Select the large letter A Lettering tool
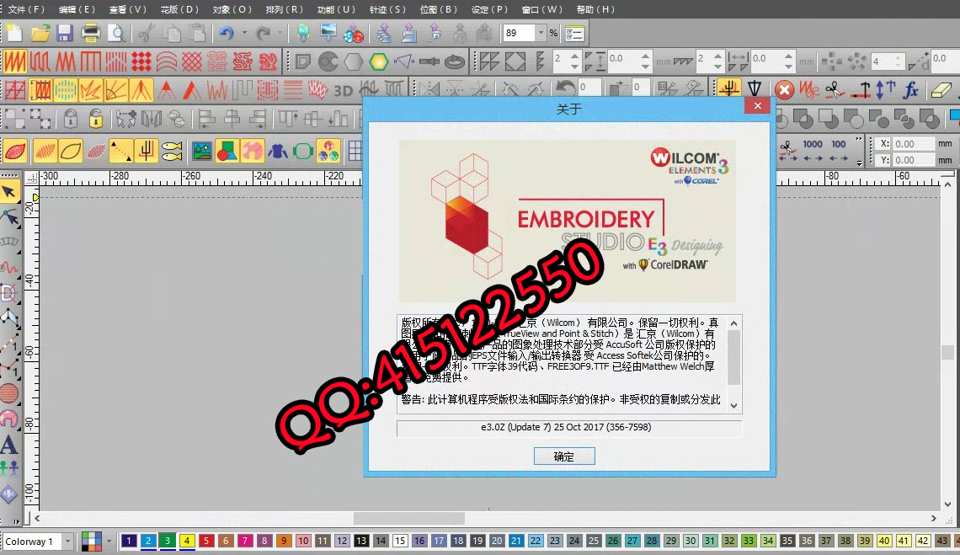960x555 pixels. (x=9, y=445)
